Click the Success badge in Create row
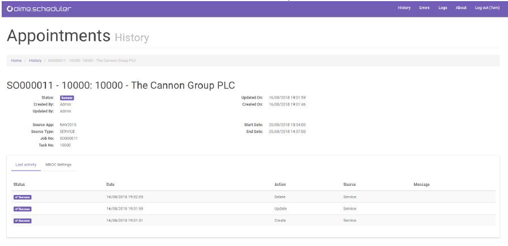This screenshot has width=508, height=246. coord(23,220)
